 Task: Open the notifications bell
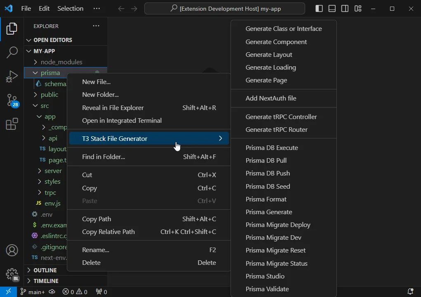coord(410,292)
